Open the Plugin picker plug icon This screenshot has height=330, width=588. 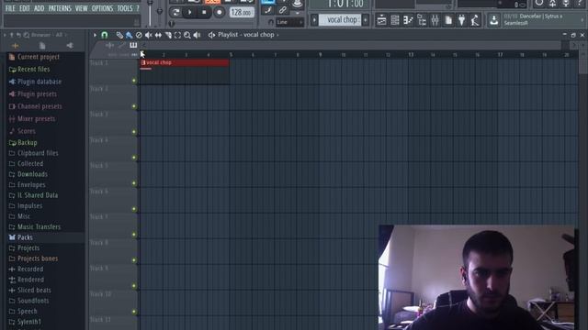[x=461, y=20]
